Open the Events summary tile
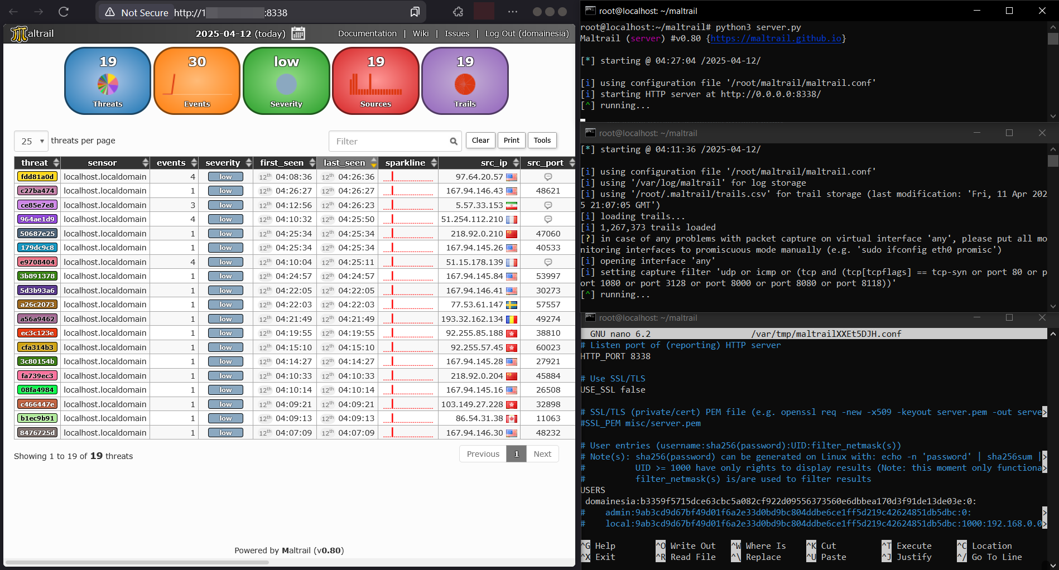This screenshot has height=570, width=1059. 197,81
